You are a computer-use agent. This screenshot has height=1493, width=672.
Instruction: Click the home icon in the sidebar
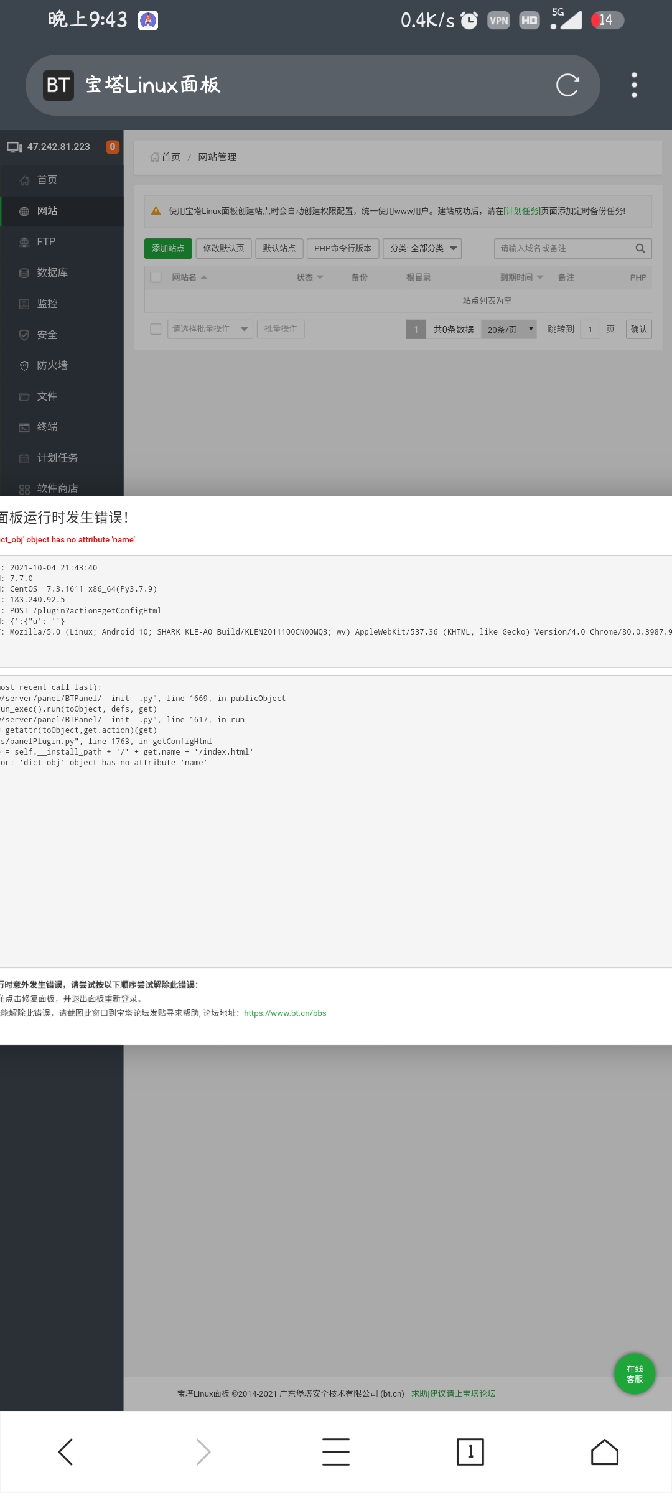pyautogui.click(x=24, y=180)
